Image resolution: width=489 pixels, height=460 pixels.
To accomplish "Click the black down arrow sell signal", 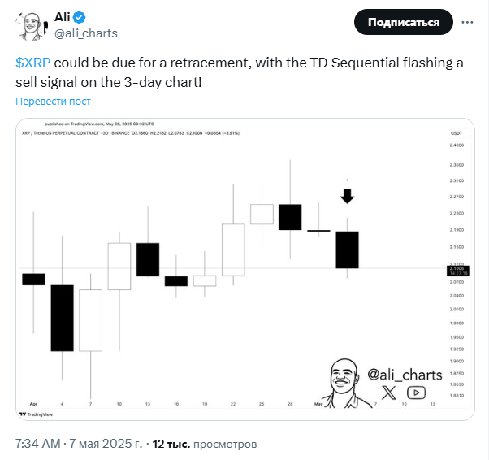I will pos(347,197).
